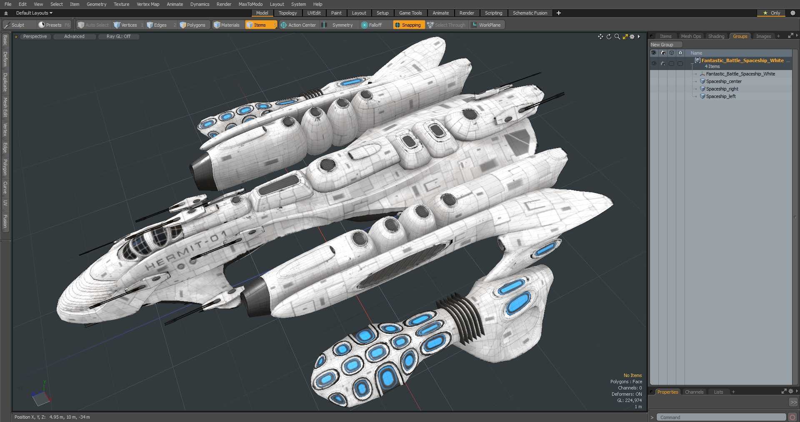Toggle Select Through mode

coord(446,25)
